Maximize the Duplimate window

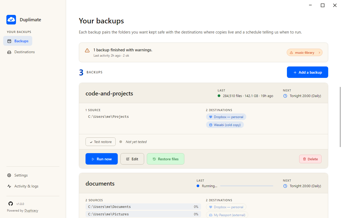pos(323,5)
